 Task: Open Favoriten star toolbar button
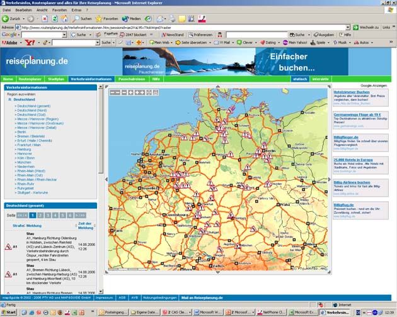pyautogui.click(x=106, y=19)
